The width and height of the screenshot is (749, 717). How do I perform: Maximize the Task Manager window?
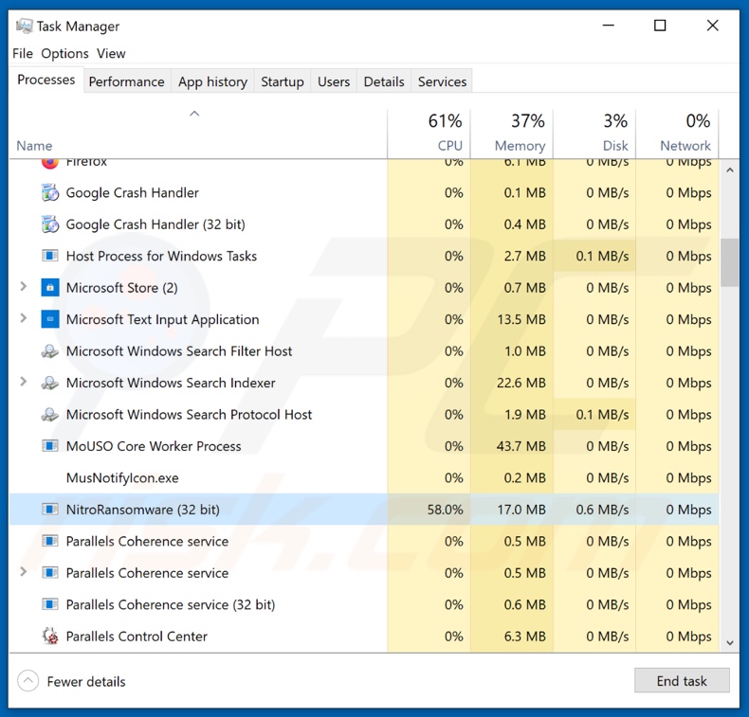(660, 26)
